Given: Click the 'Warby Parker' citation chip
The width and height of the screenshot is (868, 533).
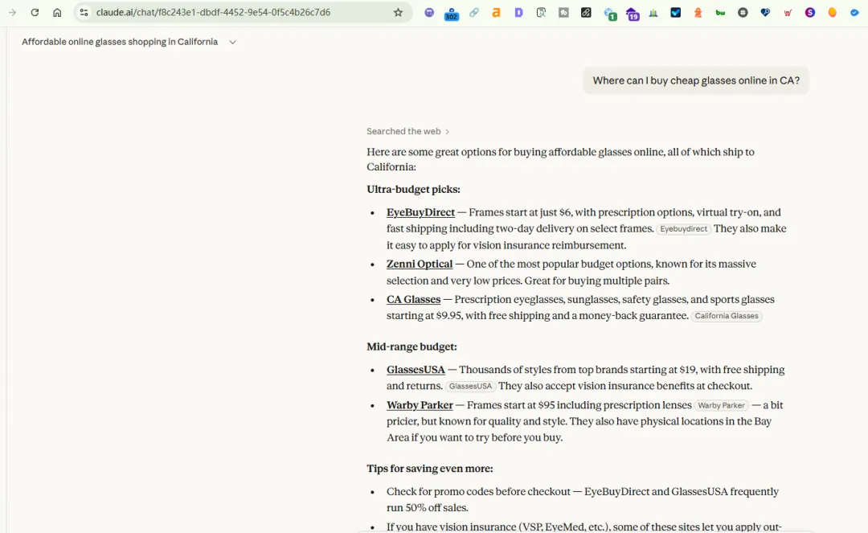Looking at the screenshot, I should [721, 405].
